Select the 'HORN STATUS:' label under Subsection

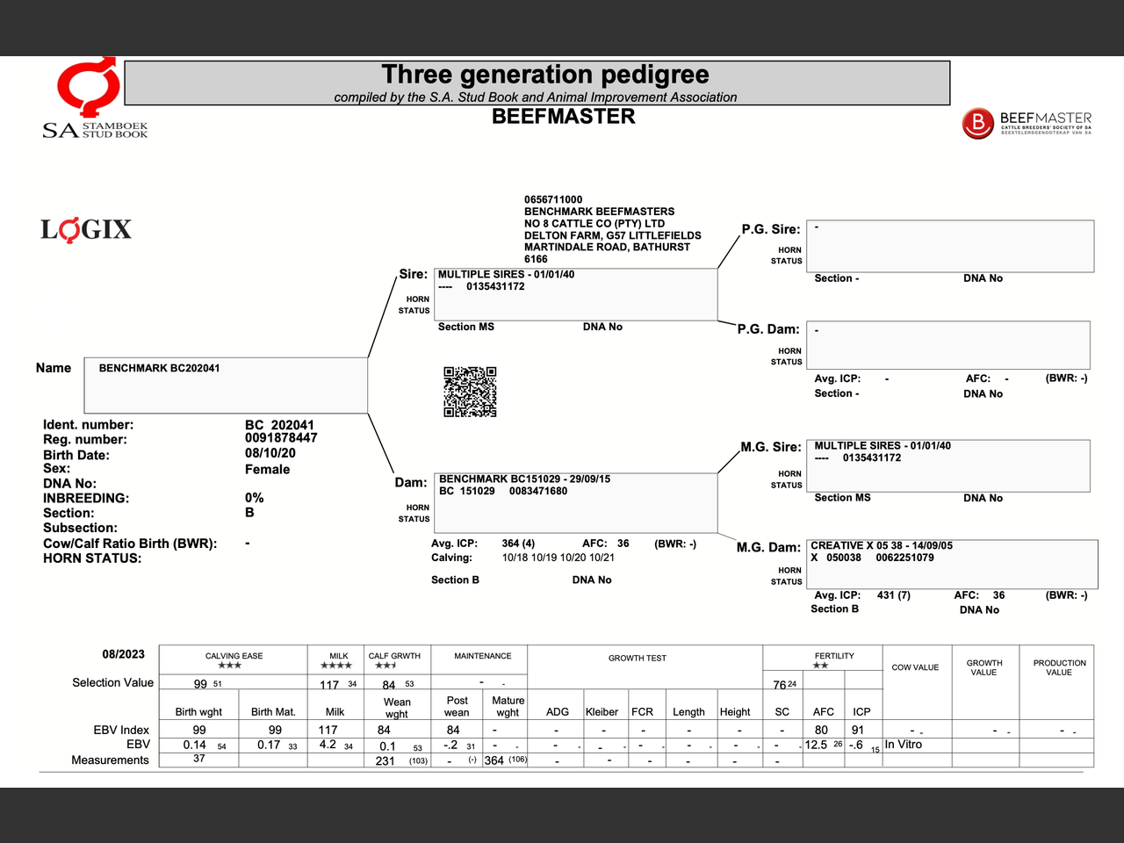pyautogui.click(x=92, y=558)
